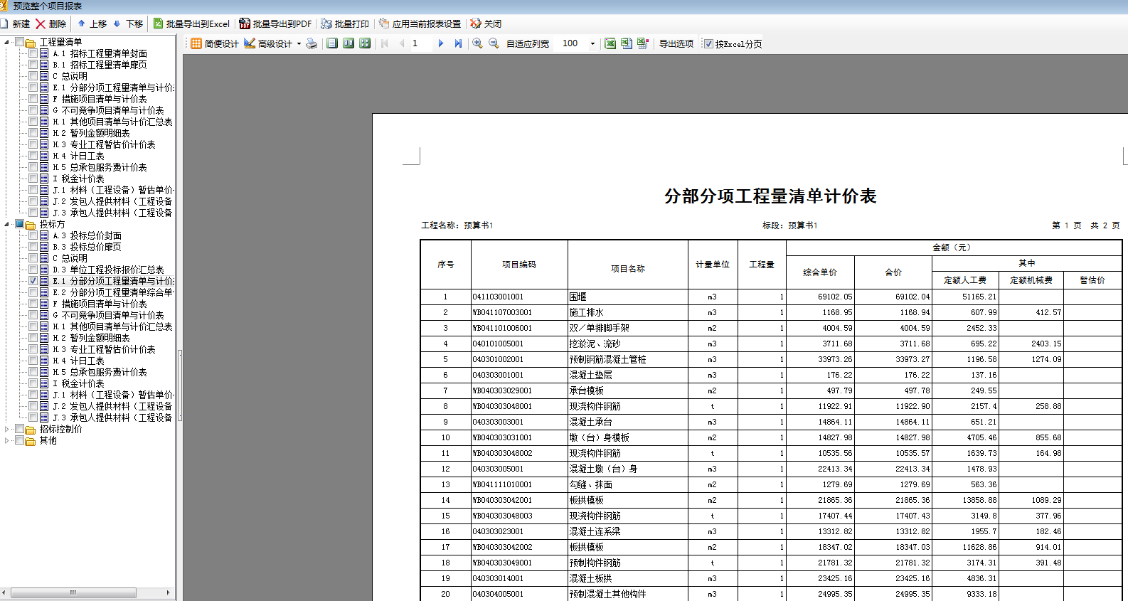1128x601 pixels.
Task: Select the two page view icon
Action: pos(348,43)
